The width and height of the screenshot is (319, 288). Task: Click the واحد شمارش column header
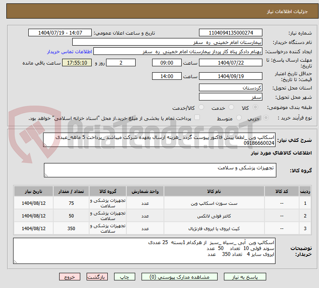pos(145,191)
